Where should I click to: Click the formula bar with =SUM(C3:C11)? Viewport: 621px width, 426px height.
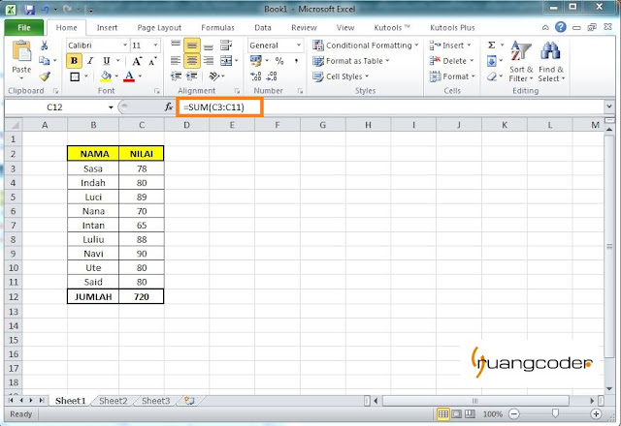tap(391, 107)
